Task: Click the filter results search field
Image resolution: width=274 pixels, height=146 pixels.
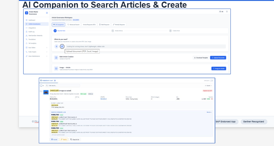Action: [x=62, y=86]
